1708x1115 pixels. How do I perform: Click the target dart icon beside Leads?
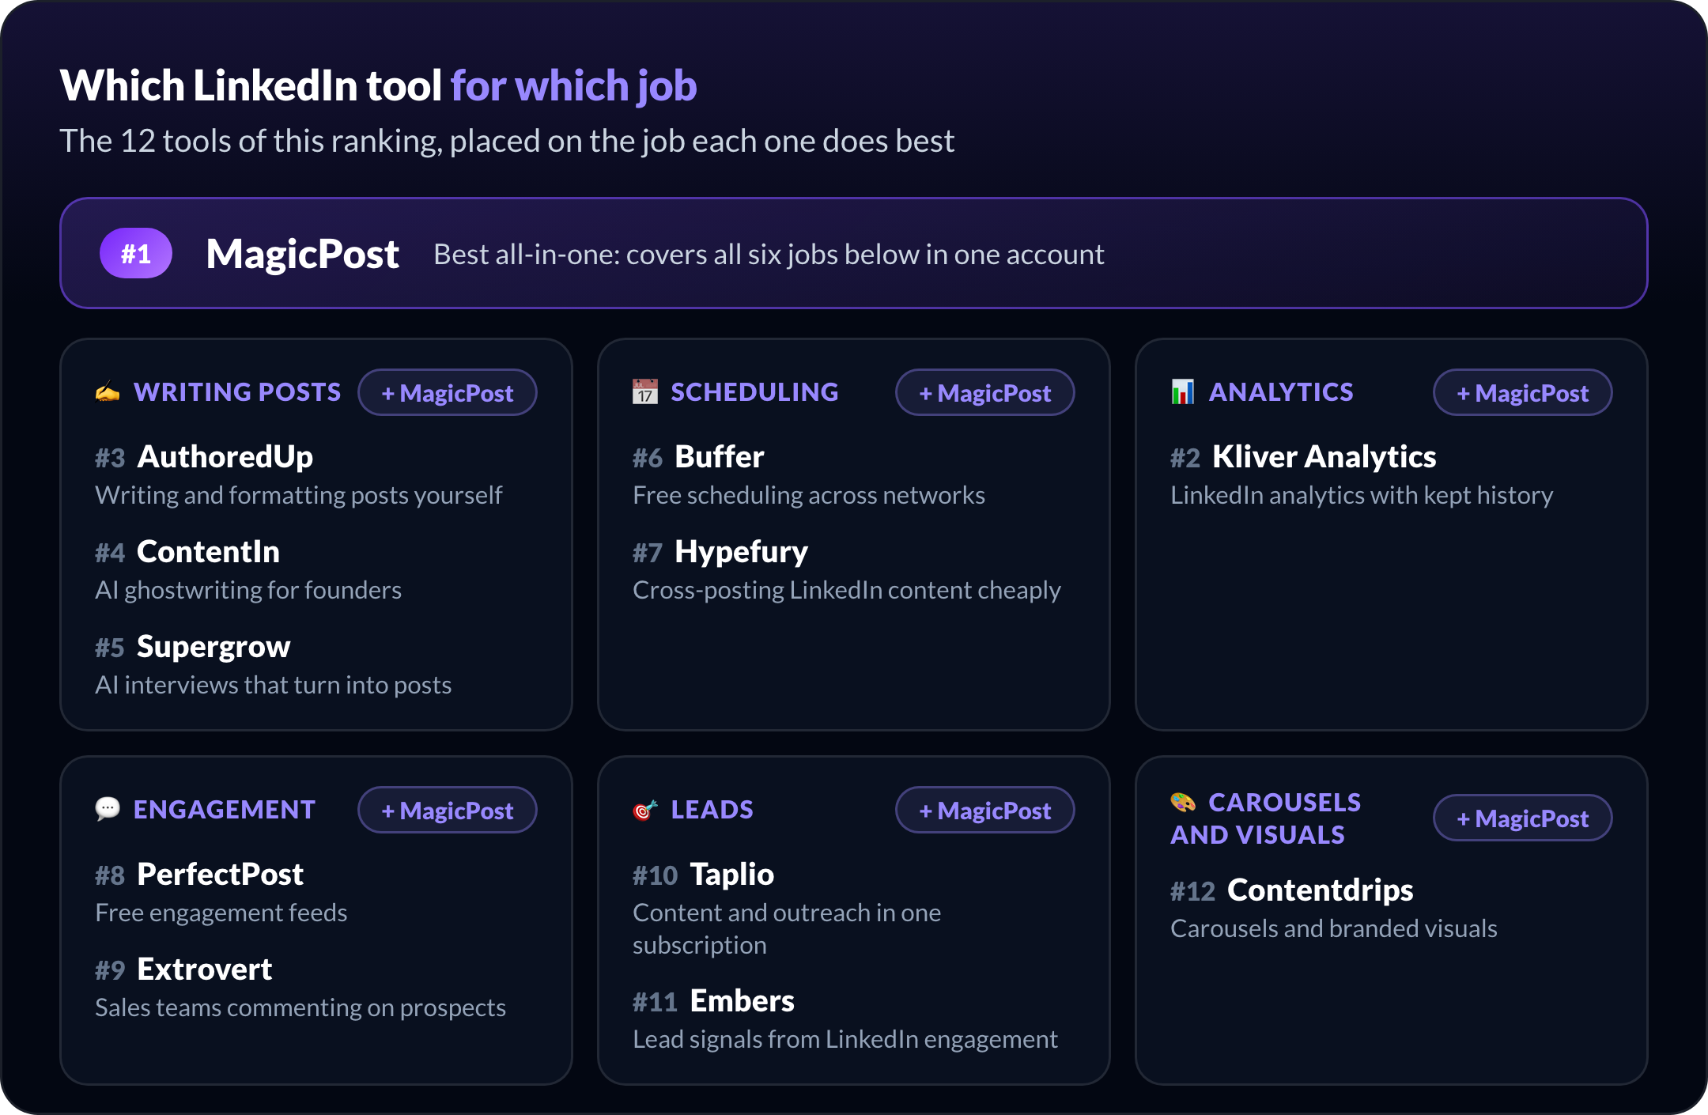pos(645,810)
